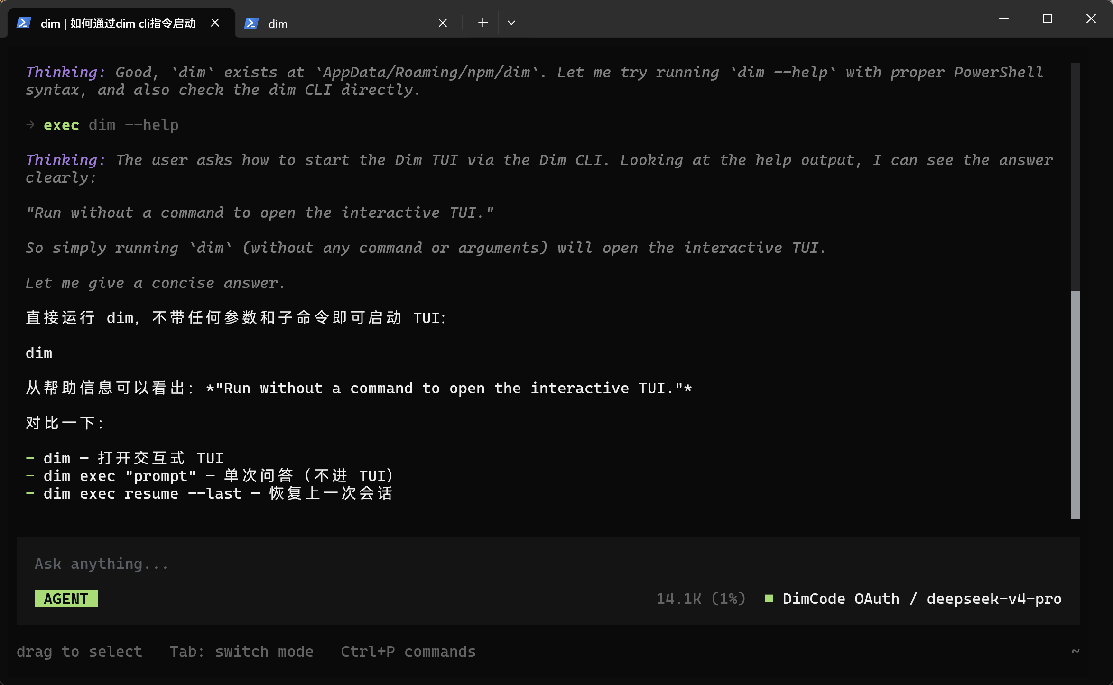Minimize the terminal window
This screenshot has height=685, width=1113.
(1003, 19)
